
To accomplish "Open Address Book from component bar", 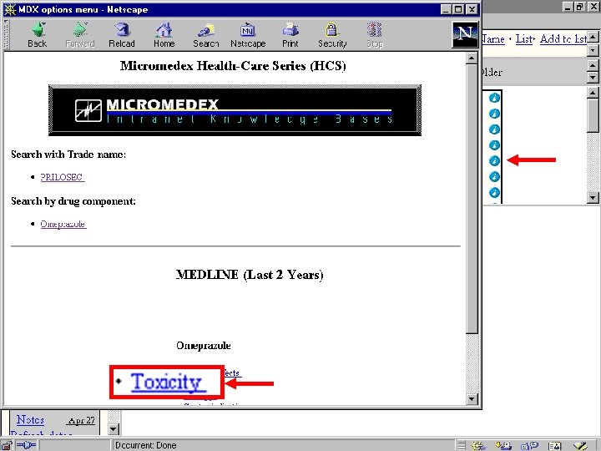I will [x=554, y=446].
